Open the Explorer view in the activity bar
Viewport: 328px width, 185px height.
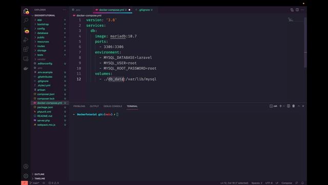click(26, 11)
